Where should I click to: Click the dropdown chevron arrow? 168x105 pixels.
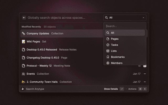[x=143, y=18]
